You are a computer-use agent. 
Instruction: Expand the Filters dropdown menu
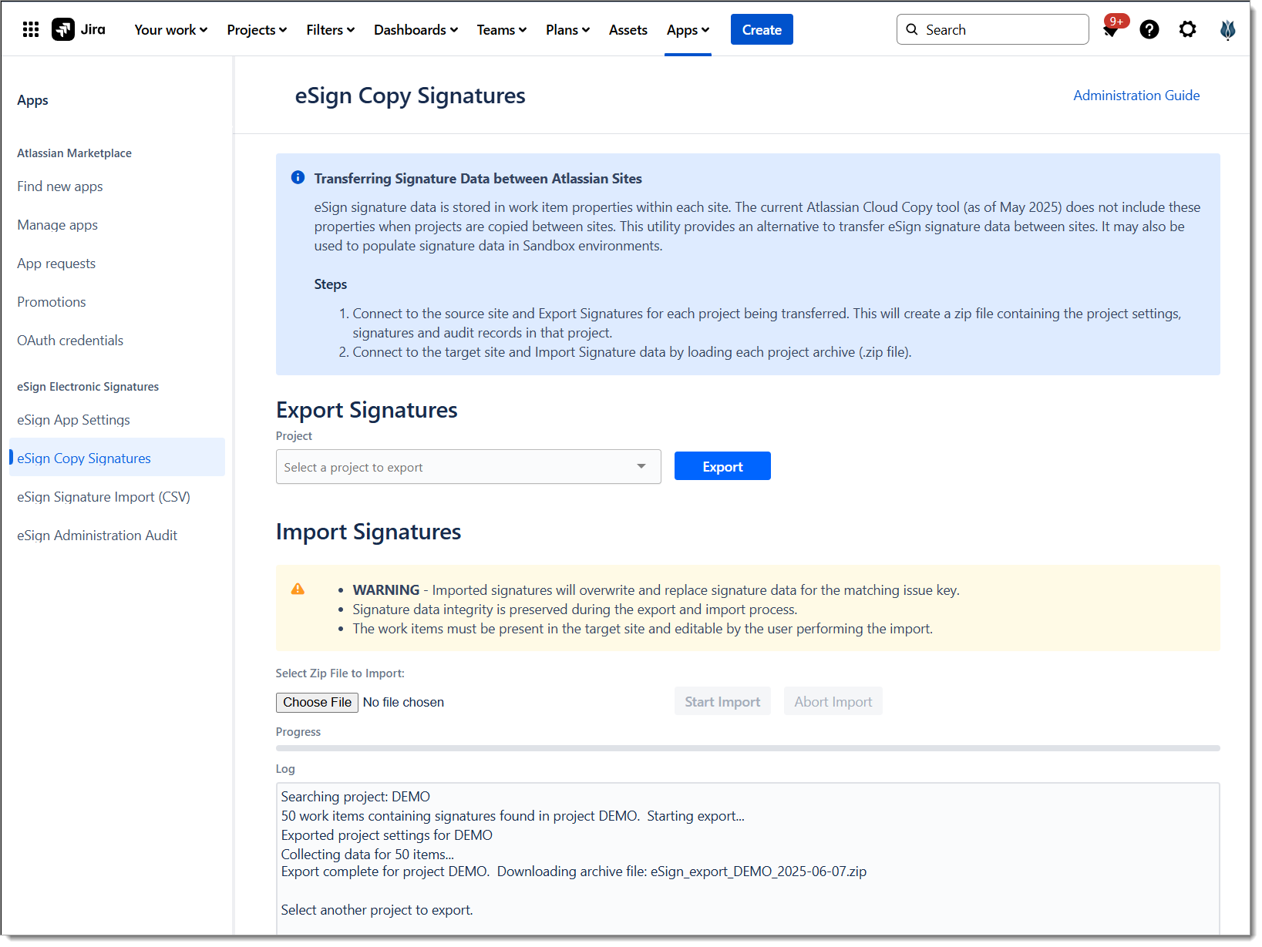(x=330, y=30)
